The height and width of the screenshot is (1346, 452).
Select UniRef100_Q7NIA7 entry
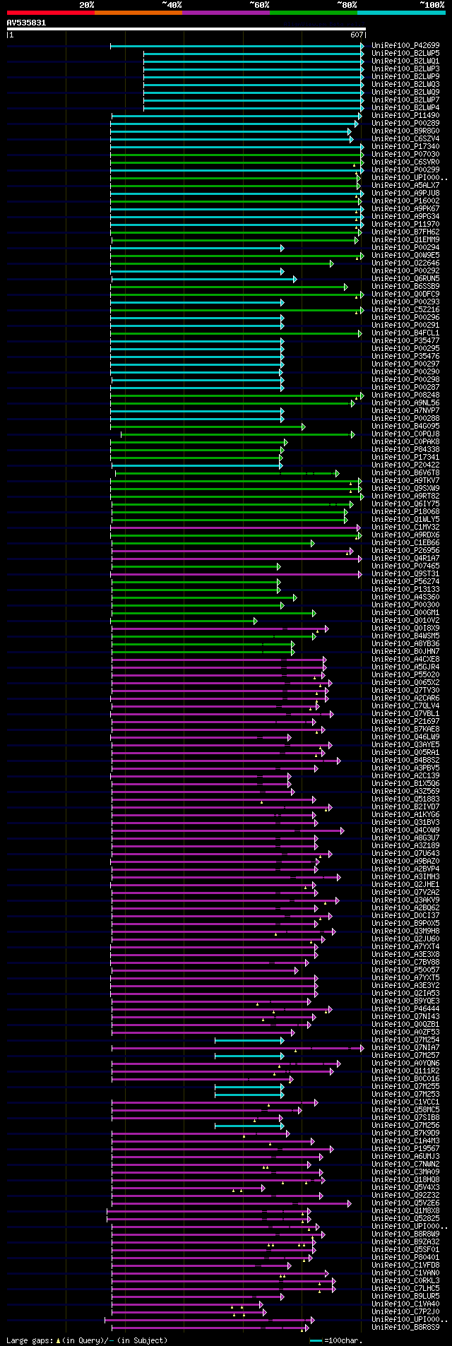405,1047
